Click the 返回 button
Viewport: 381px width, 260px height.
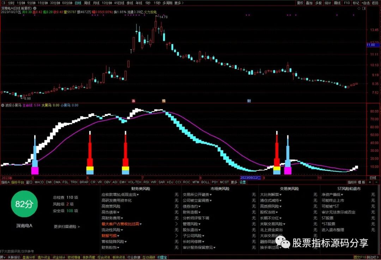tap(375, 3)
